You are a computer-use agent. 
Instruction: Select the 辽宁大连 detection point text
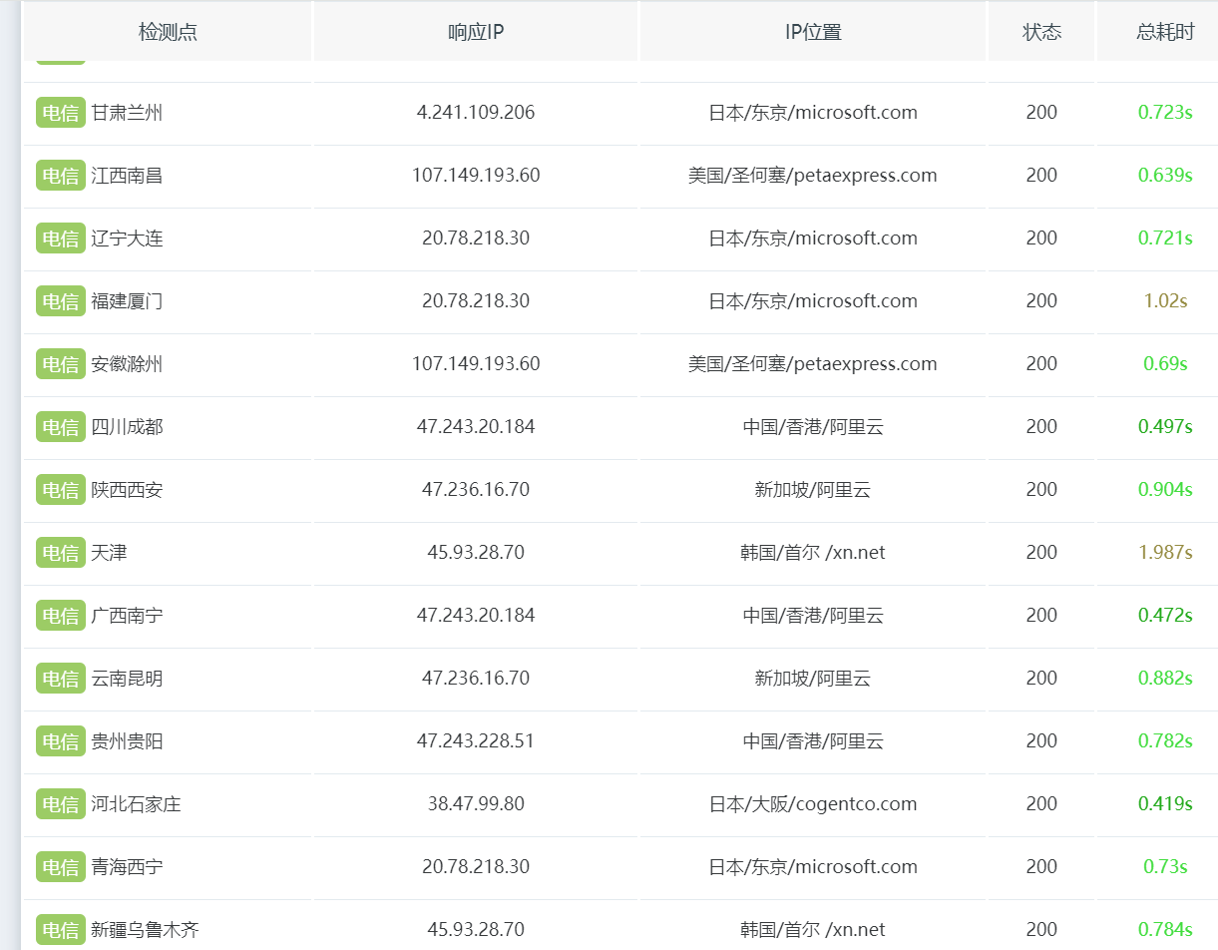(x=127, y=238)
